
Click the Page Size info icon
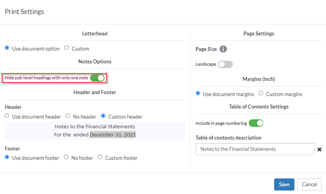[x=223, y=49]
